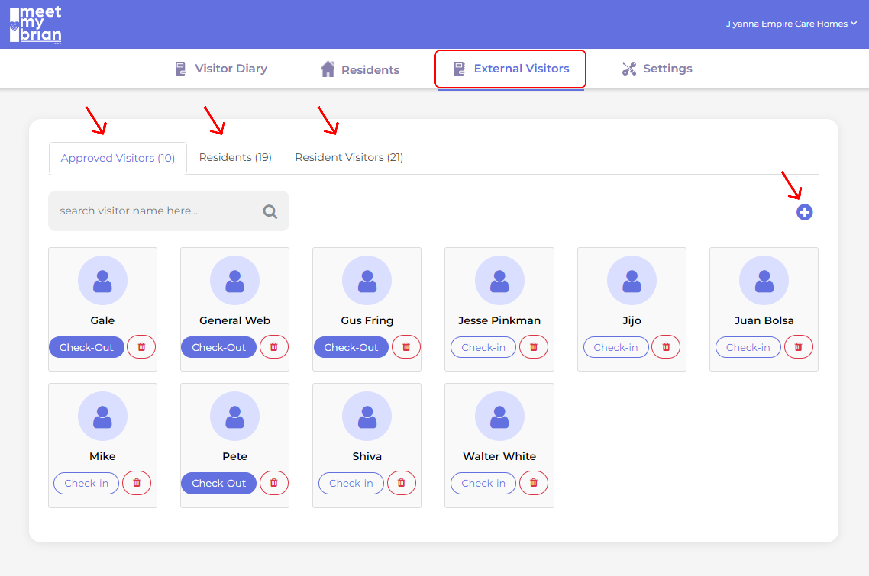Check in Jijo

615,347
